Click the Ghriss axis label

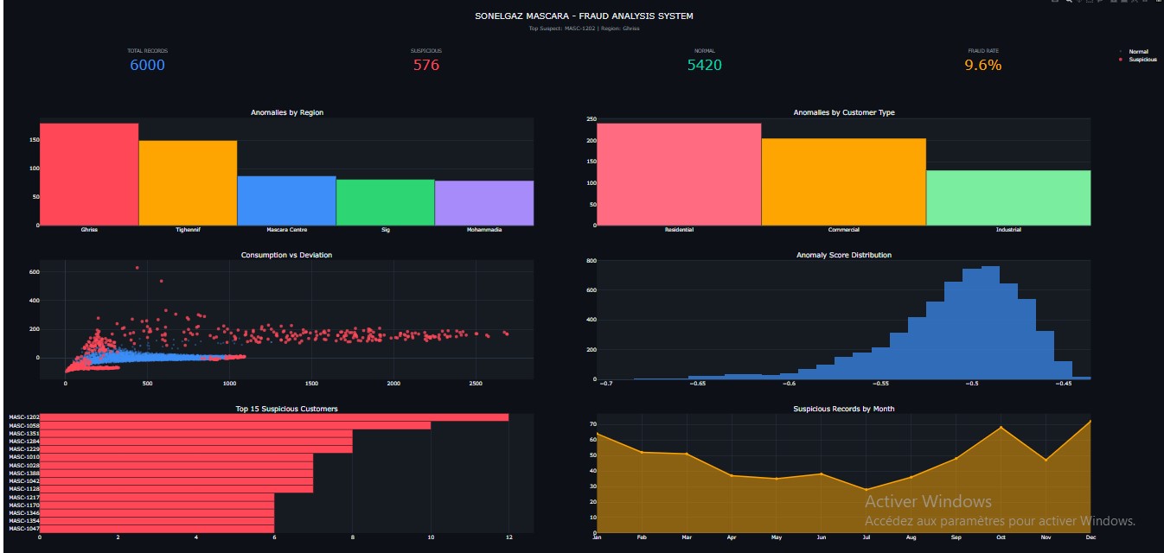pyautogui.click(x=89, y=230)
